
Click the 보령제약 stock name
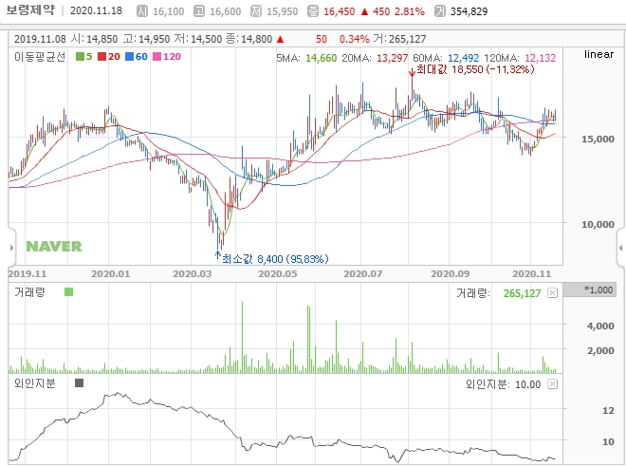coord(30,10)
